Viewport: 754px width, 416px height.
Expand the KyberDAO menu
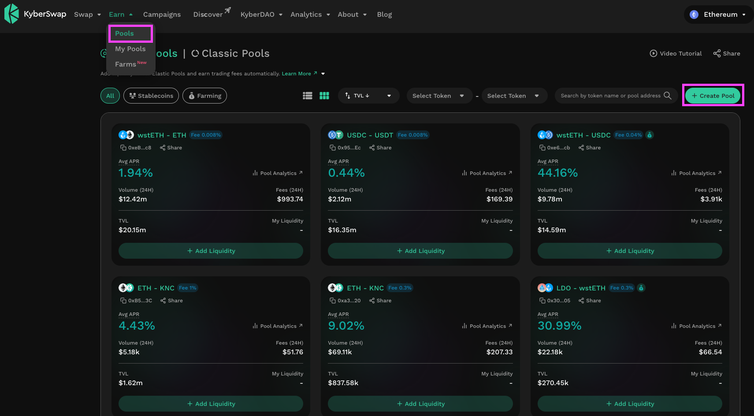(x=261, y=15)
